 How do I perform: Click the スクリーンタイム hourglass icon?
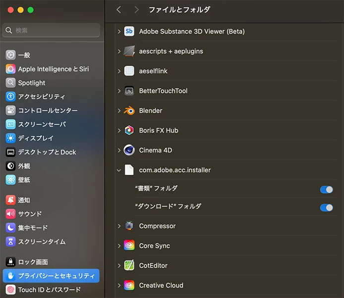(10, 242)
